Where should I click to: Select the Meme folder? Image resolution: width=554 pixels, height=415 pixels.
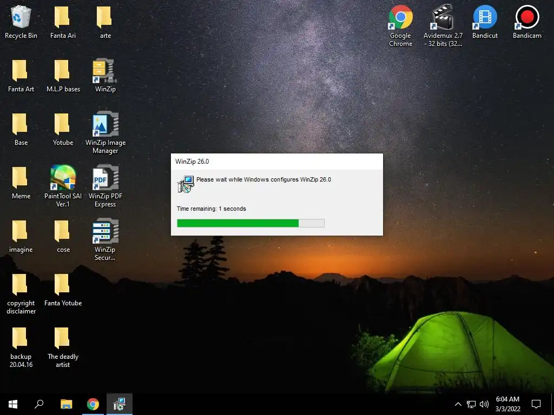(21, 183)
